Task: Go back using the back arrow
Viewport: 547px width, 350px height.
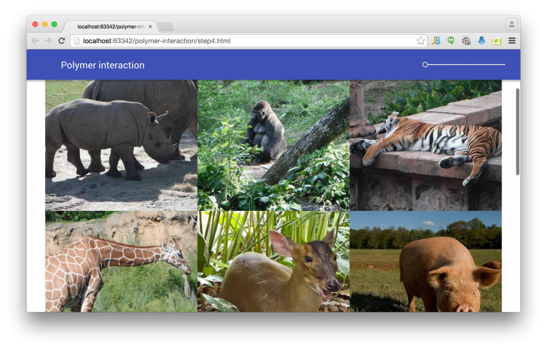Action: click(34, 40)
